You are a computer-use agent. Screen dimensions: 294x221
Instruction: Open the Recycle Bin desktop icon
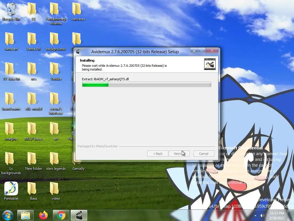[x=11, y=12]
